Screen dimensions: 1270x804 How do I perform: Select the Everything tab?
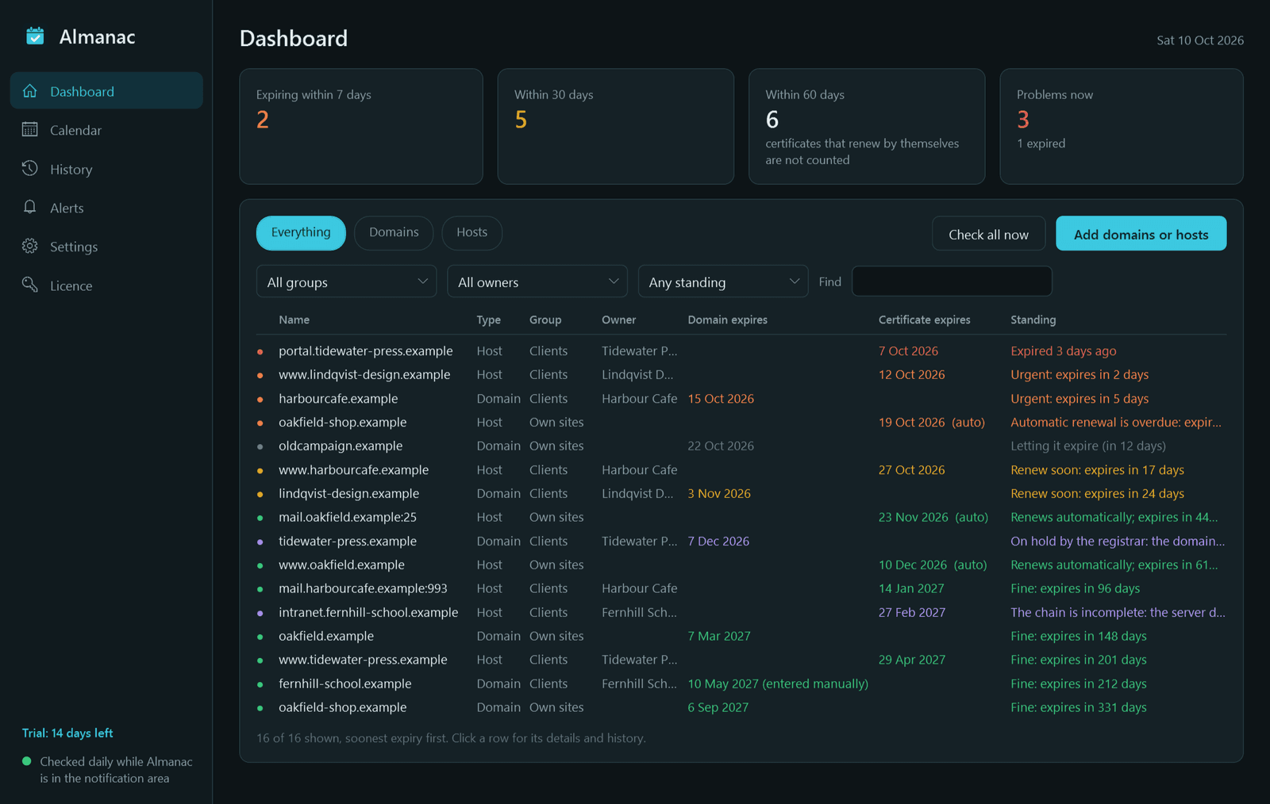301,232
